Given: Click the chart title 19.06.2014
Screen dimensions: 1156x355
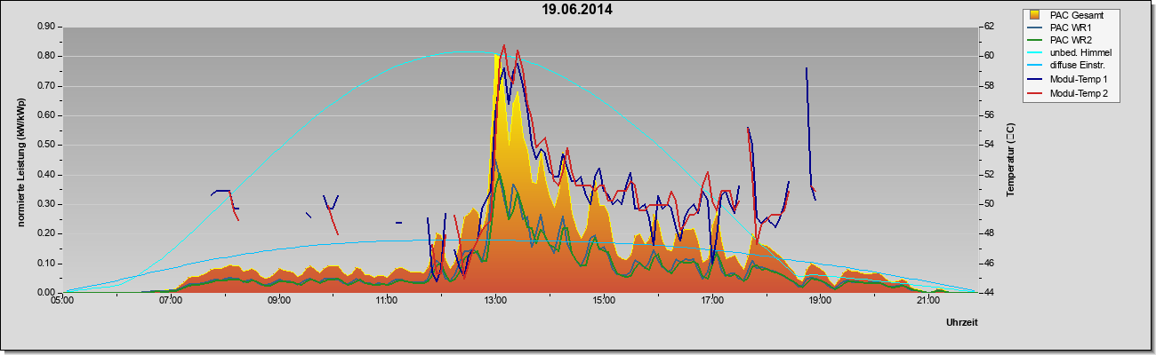Looking at the screenshot, I should 577,10.
